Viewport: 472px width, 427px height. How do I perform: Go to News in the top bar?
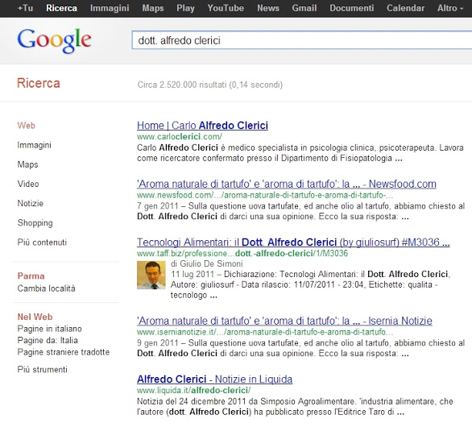(x=268, y=8)
